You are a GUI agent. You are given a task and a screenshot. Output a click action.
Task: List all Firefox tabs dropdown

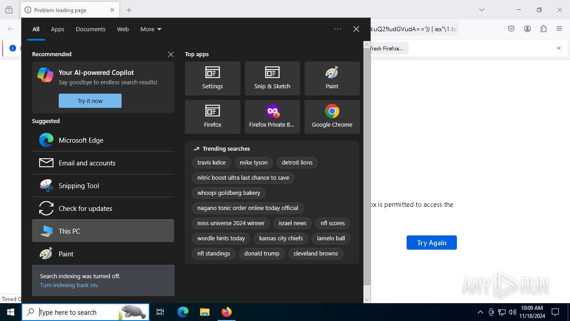[x=481, y=10]
